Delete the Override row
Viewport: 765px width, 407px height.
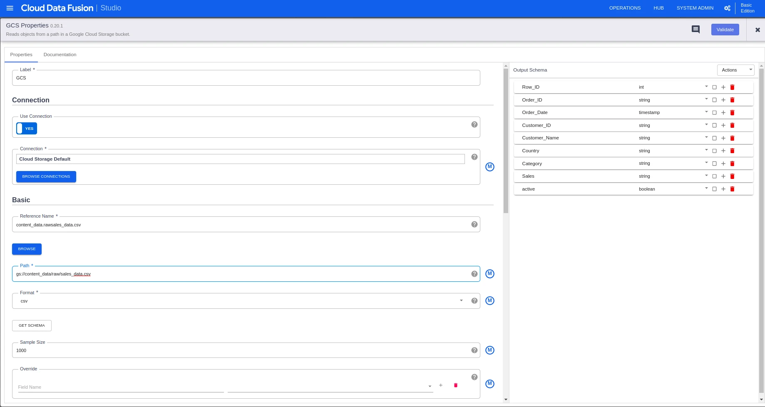456,385
